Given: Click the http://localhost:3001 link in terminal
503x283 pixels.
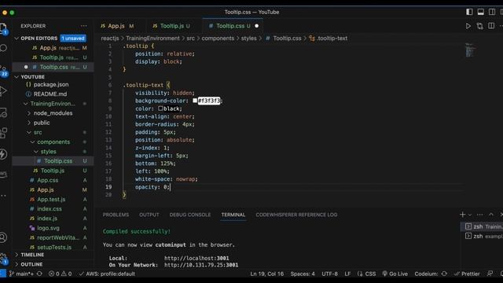Looking at the screenshot, I should [x=196, y=258].
